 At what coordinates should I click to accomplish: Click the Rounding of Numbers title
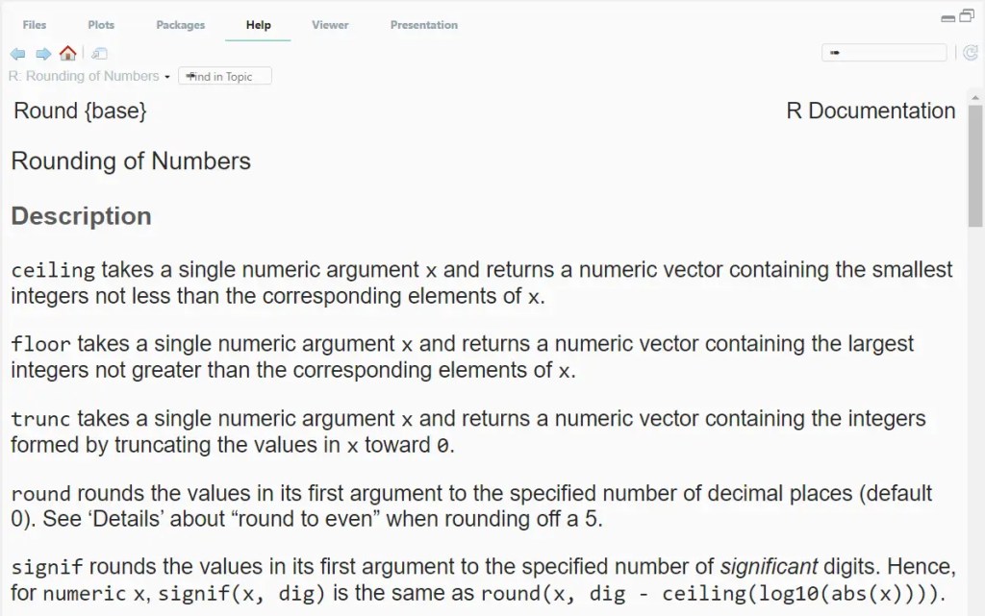[x=131, y=160]
